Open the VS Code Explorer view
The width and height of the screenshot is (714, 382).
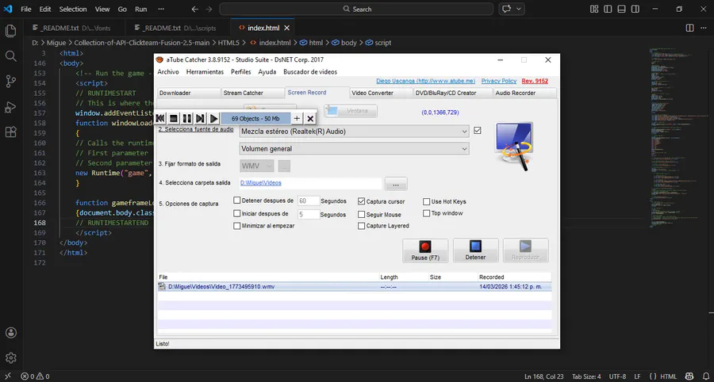tap(10, 31)
